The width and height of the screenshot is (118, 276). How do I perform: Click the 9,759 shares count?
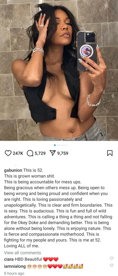pos(62,153)
